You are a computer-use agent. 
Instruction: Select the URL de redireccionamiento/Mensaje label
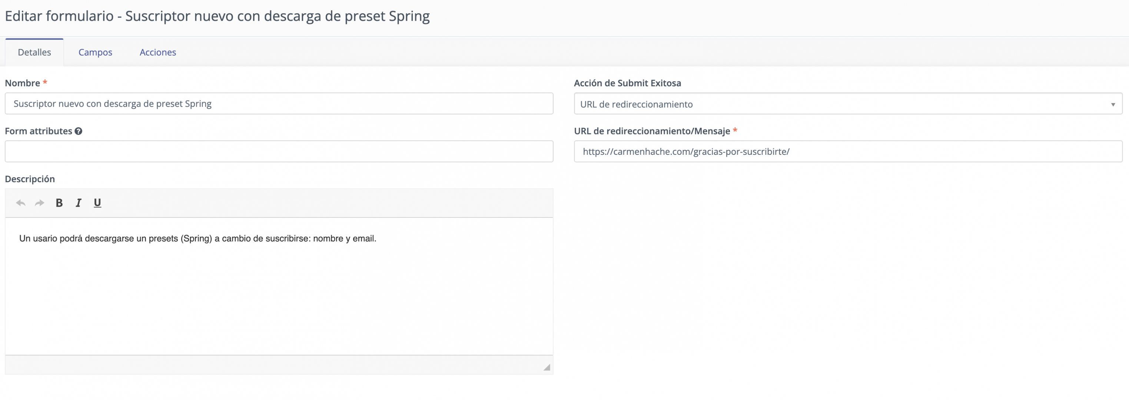coord(652,131)
